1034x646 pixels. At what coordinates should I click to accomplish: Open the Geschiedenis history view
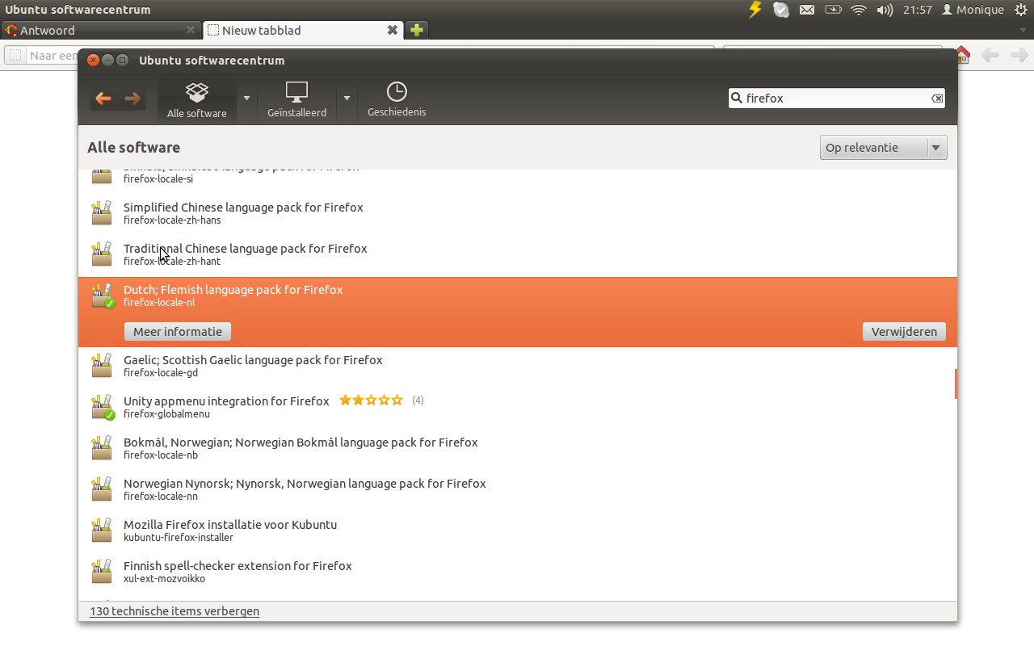click(x=397, y=100)
